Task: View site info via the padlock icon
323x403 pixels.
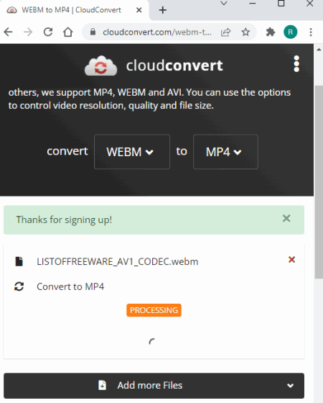Action: [93, 32]
